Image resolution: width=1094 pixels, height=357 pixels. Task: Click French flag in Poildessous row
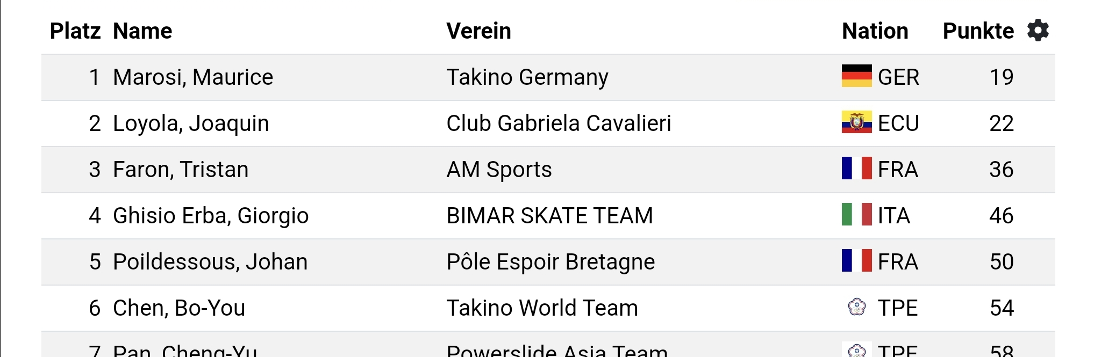(856, 261)
